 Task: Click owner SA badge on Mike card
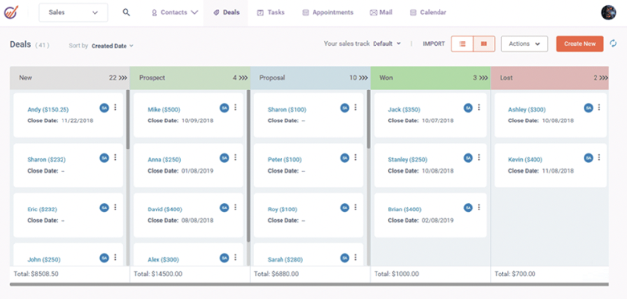[224, 108]
